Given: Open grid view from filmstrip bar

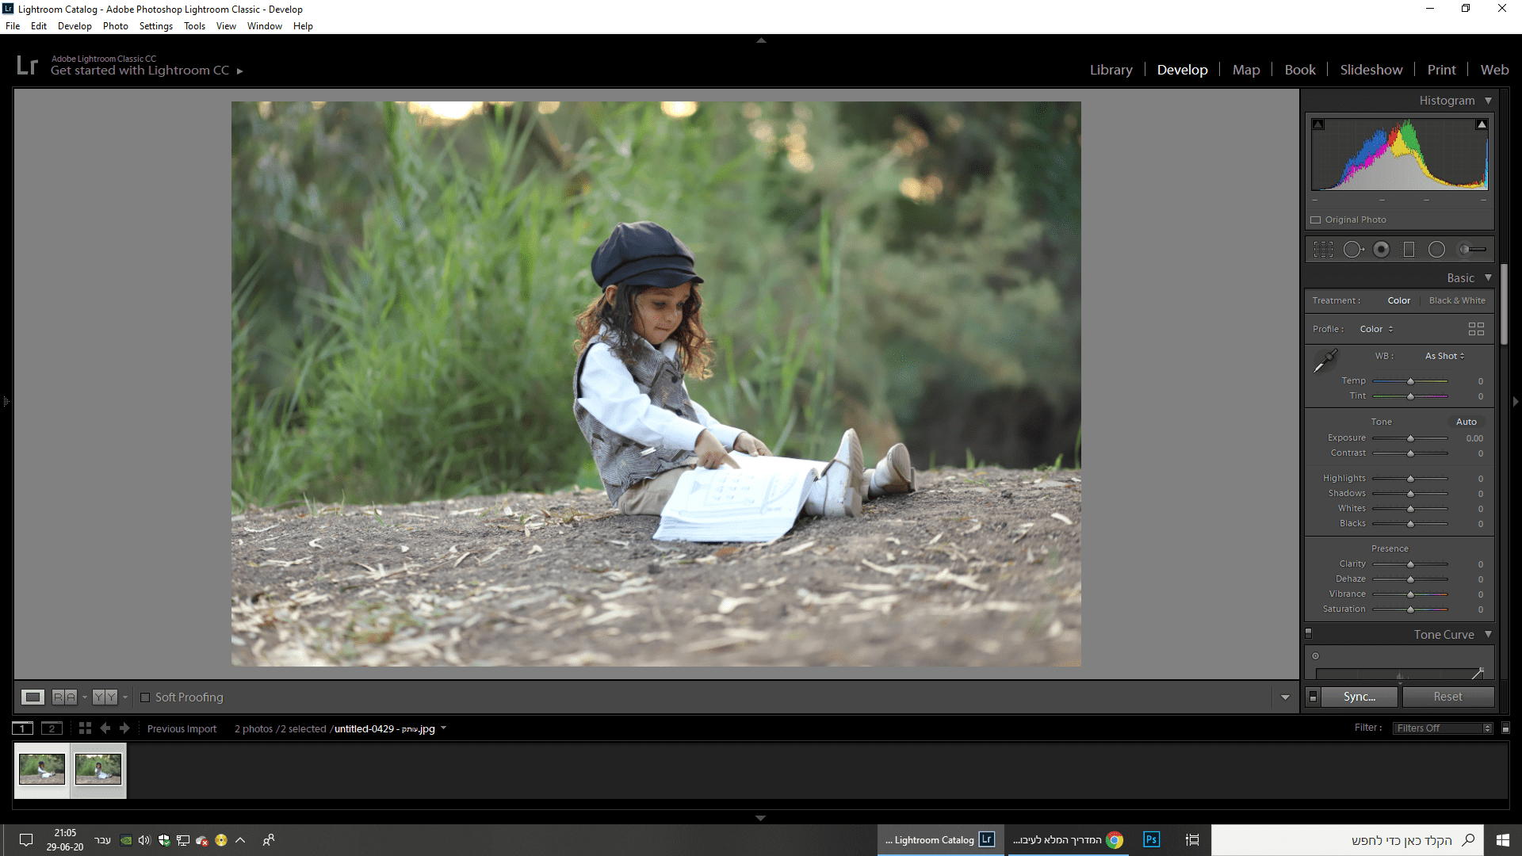Looking at the screenshot, I should click(85, 728).
